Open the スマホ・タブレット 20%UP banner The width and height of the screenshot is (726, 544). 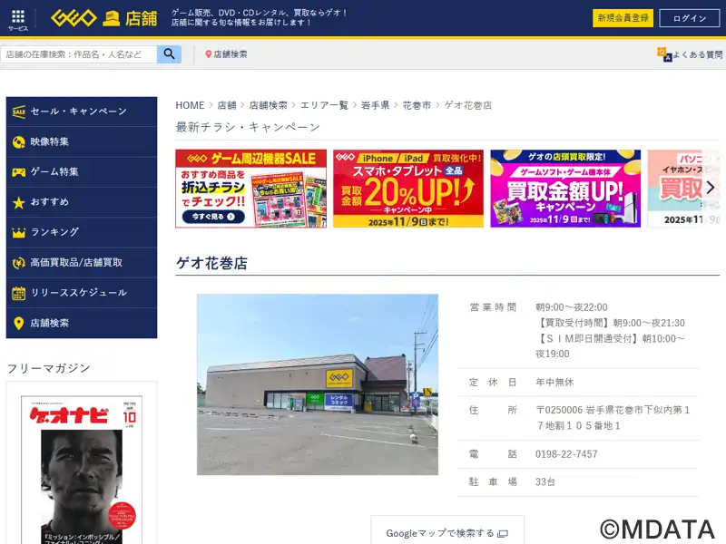(x=408, y=189)
